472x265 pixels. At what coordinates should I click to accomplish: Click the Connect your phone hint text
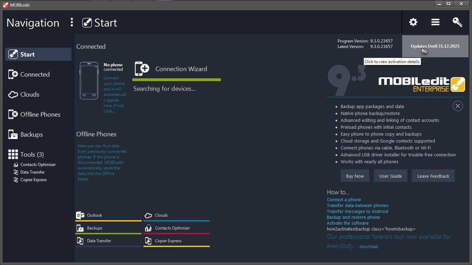tap(115, 95)
